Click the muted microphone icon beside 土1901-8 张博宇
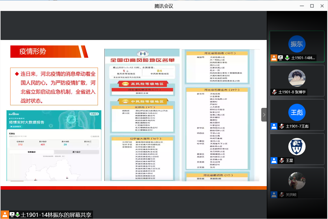This screenshot has height=219, width=328. (274, 92)
